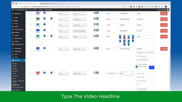Choose first Popup Form icon option
182x102 pixels.
[x=95, y=48]
